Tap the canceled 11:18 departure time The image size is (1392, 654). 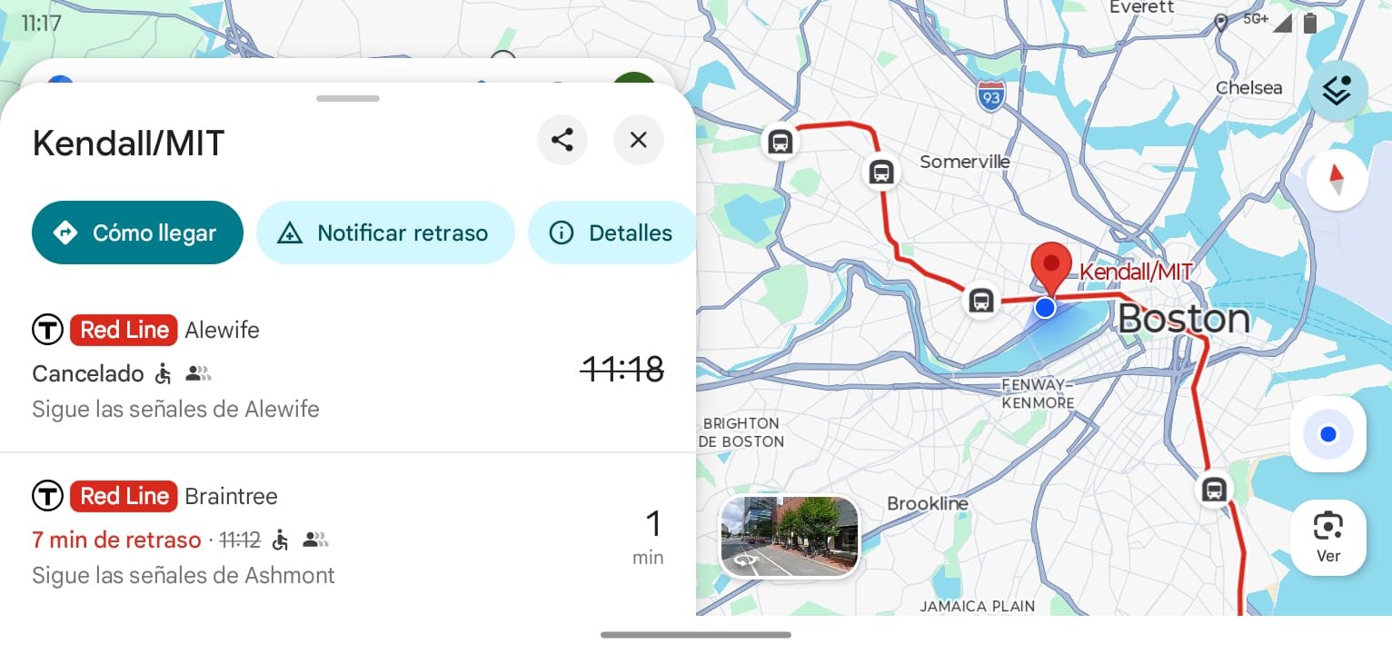point(622,370)
